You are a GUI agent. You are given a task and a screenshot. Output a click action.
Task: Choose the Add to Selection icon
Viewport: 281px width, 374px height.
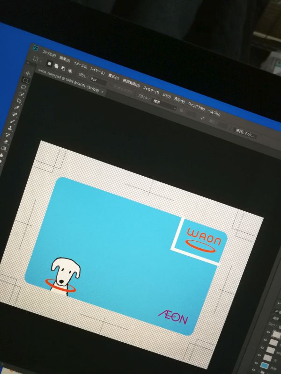(x=56, y=66)
